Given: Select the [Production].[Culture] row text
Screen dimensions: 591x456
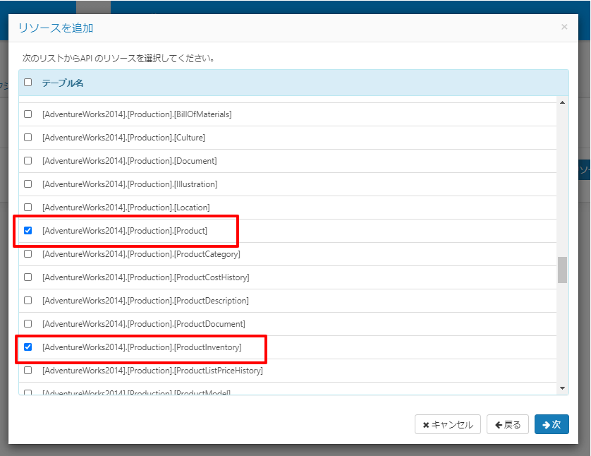Looking at the screenshot, I should tap(123, 138).
